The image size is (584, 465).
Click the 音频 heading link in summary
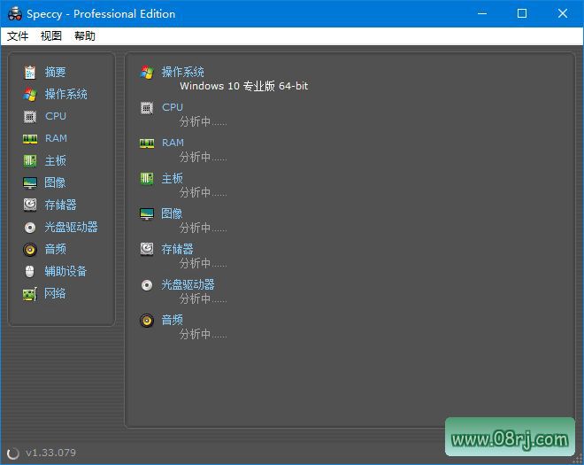(172, 320)
